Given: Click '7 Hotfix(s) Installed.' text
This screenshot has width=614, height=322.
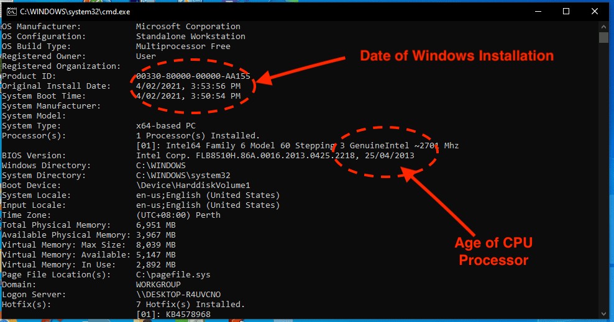Looking at the screenshot, I should [x=190, y=305].
